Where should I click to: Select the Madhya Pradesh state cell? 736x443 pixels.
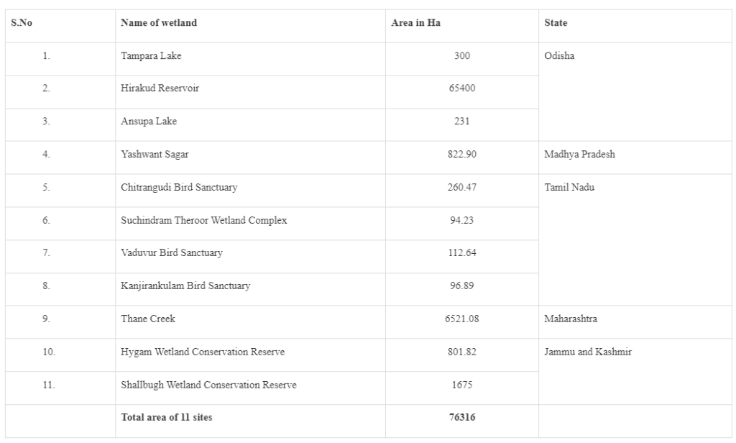(x=580, y=155)
